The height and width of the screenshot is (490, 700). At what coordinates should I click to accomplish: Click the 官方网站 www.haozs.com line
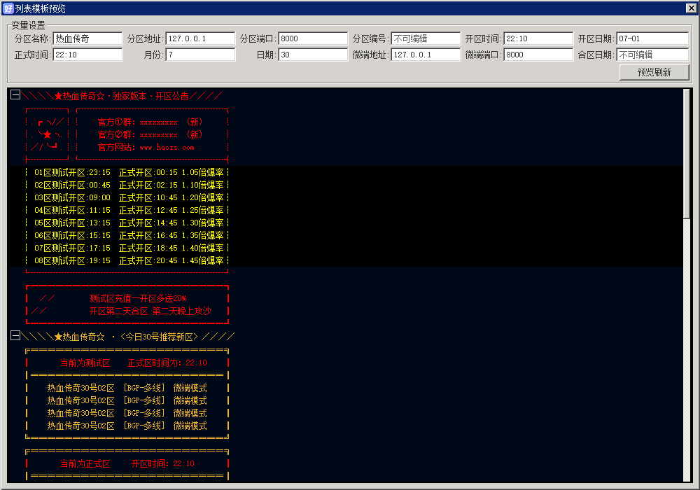146,147
